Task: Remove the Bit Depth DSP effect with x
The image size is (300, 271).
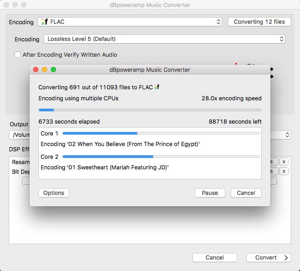Action: coord(284,172)
